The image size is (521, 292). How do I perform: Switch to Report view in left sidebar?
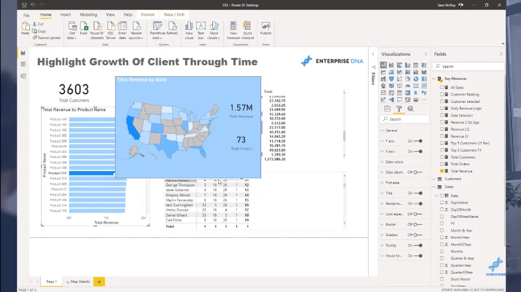(x=23, y=53)
